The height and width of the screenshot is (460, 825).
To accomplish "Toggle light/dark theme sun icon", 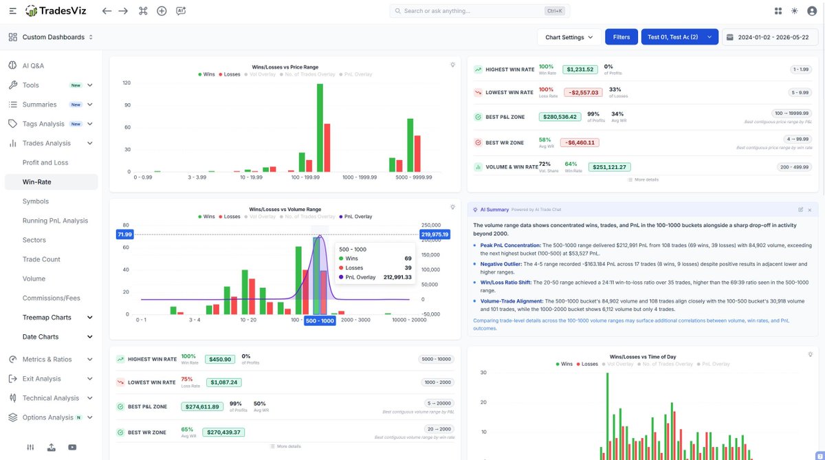I will [795, 11].
